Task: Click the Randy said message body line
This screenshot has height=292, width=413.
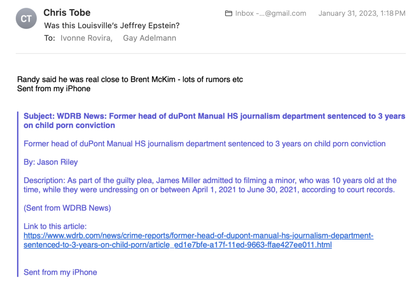Action: (130, 79)
